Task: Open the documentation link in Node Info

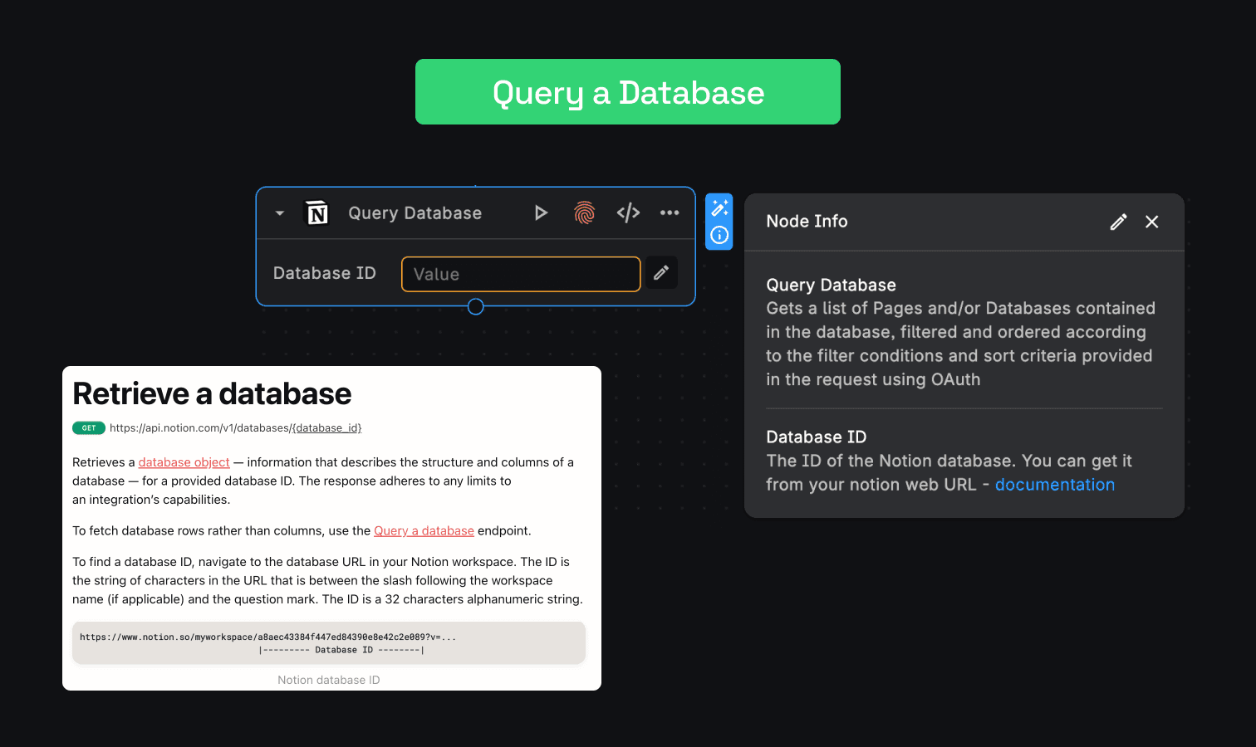Action: 1055,485
